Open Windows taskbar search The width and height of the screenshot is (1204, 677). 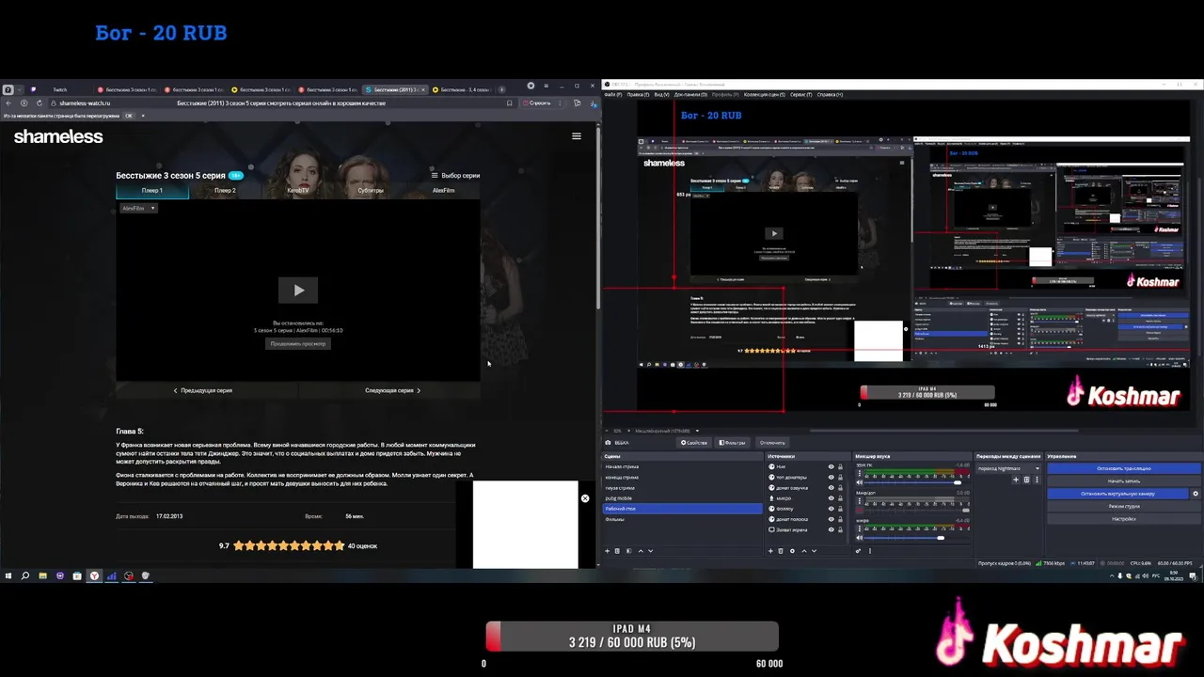[x=25, y=575]
